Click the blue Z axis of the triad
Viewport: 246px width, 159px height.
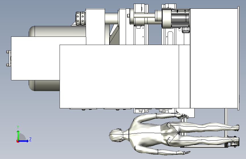point(24,141)
